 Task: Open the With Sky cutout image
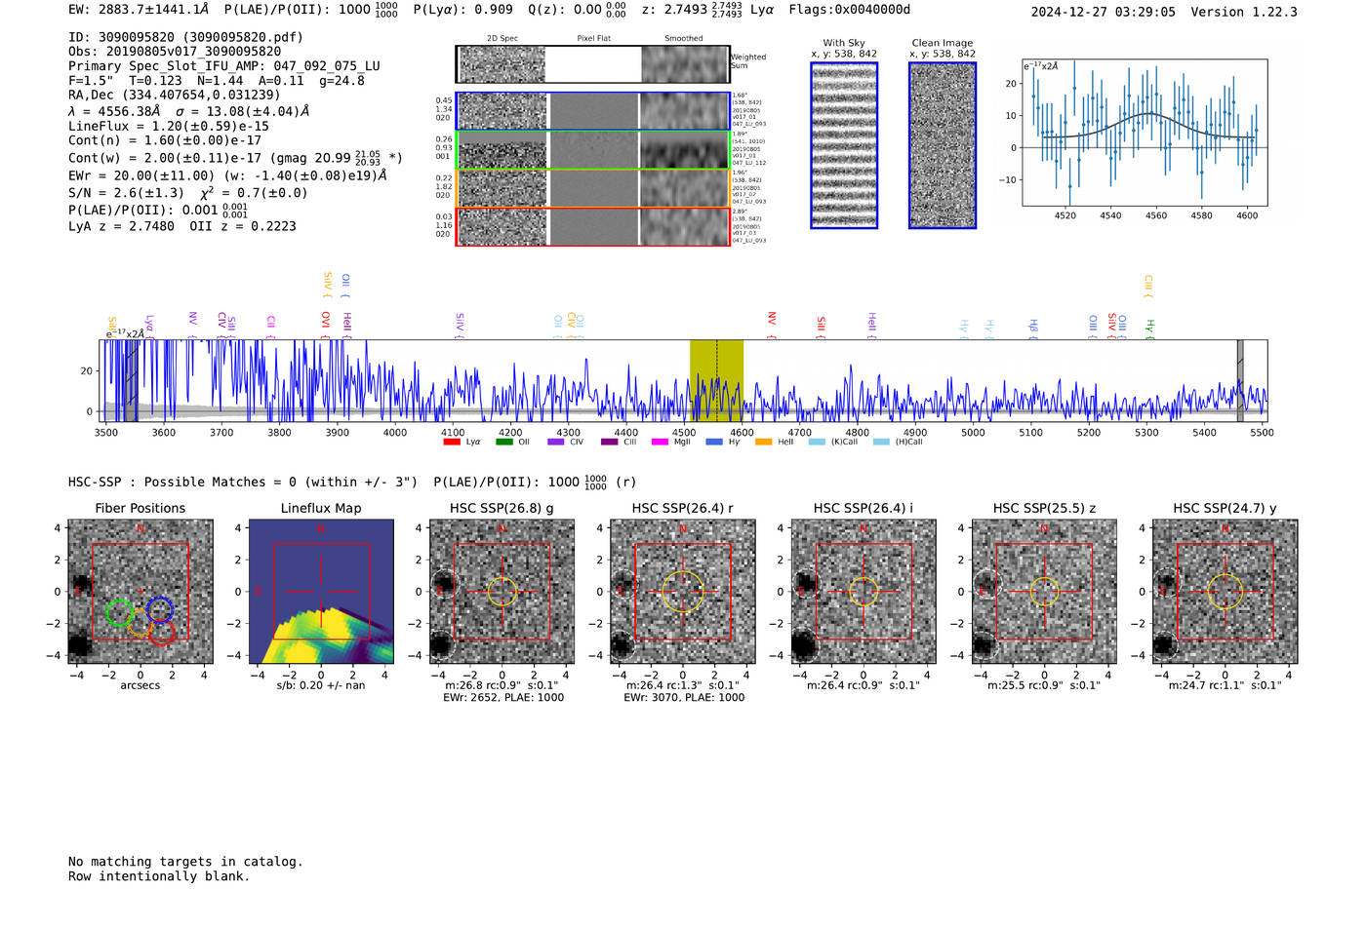(844, 145)
